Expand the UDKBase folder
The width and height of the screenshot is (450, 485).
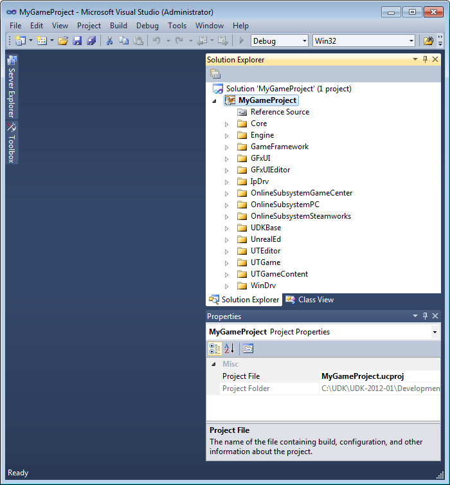point(226,228)
